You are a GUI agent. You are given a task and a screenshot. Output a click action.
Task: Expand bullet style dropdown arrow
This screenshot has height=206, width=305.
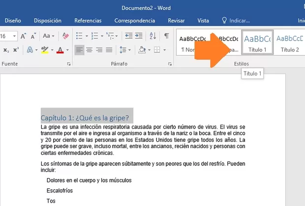[x=87, y=36]
